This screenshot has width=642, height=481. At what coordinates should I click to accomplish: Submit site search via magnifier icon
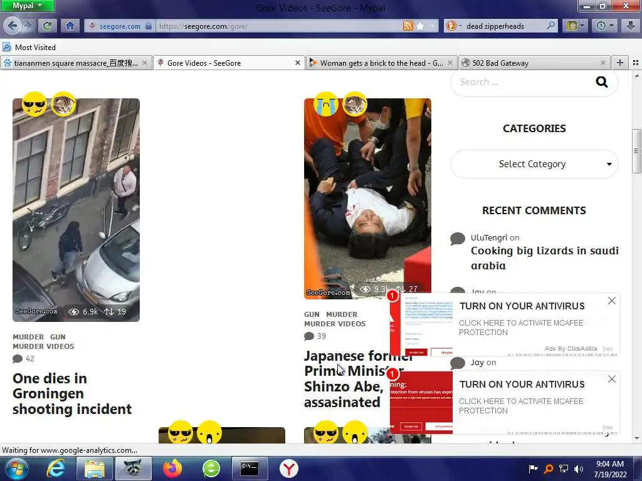point(601,82)
